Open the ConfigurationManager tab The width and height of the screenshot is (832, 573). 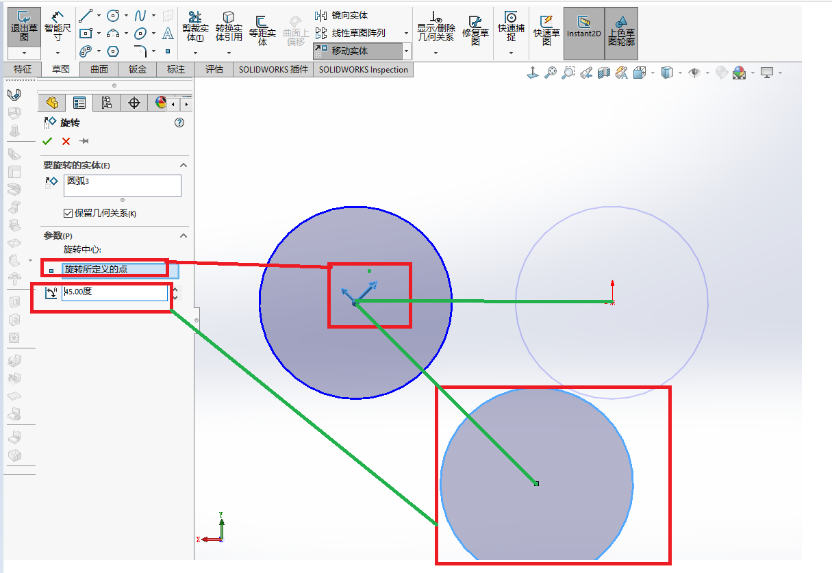point(107,103)
